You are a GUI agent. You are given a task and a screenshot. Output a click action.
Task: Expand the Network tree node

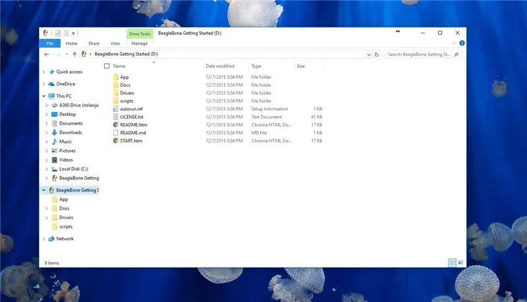pos(43,239)
